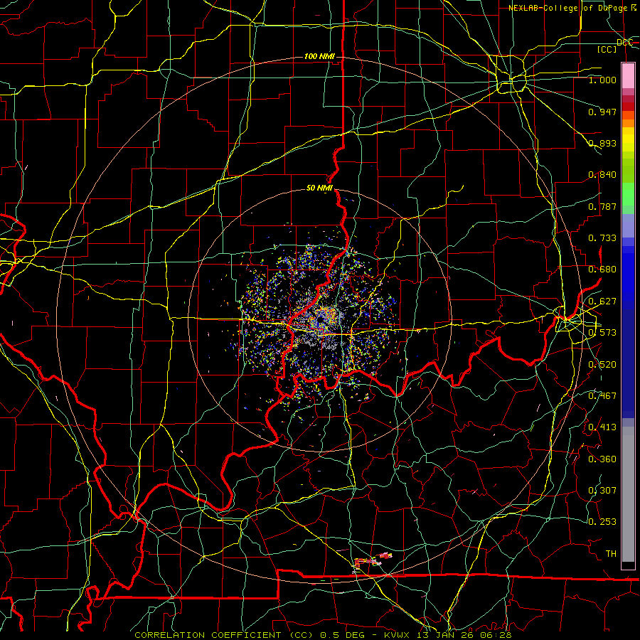Image resolution: width=640 pixels, height=640 pixels.
Task: Click the 50 NMI range ring label
Action: pos(319,188)
